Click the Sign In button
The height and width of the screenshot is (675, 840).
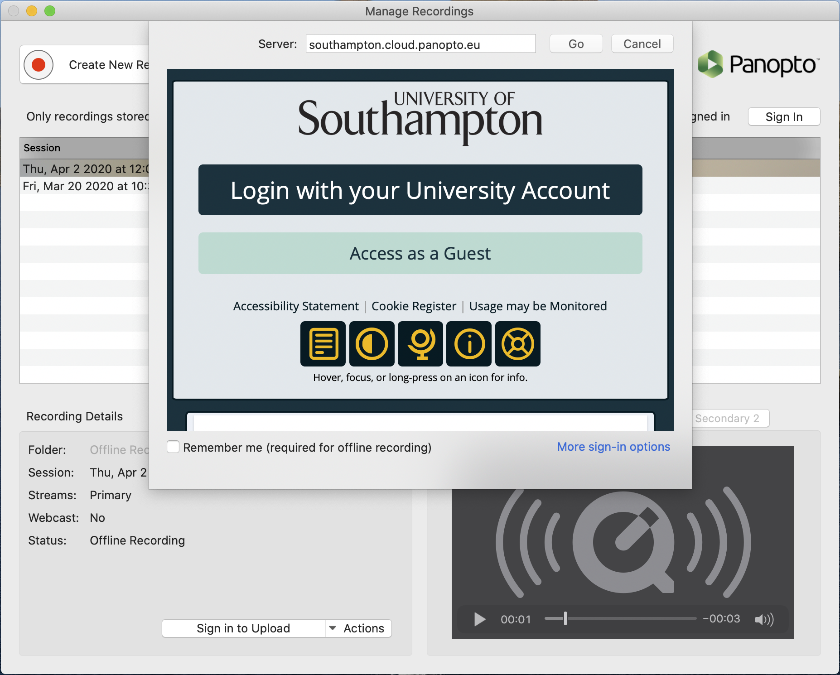click(784, 117)
